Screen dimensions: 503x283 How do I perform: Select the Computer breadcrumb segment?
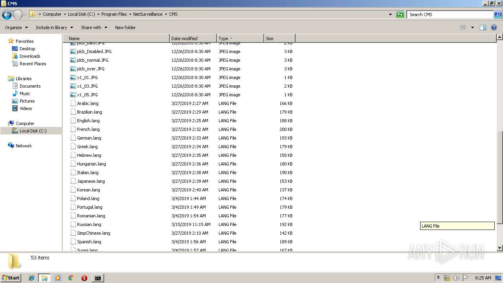tap(52, 14)
